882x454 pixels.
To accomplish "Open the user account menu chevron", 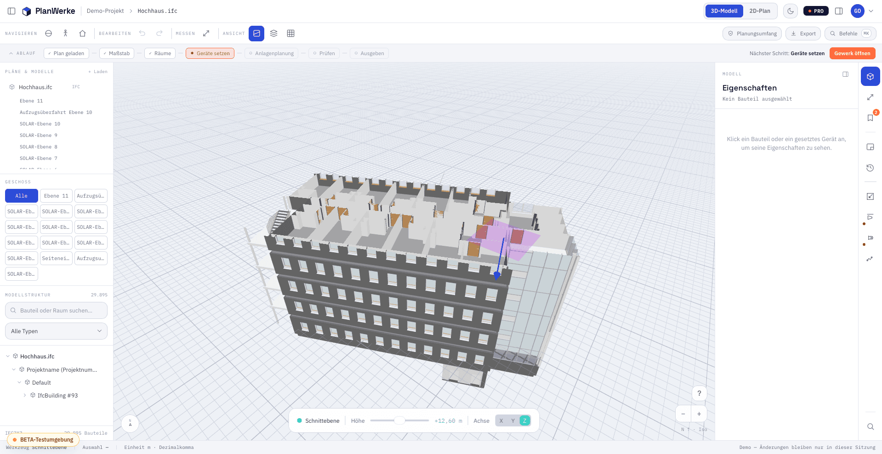I will (x=871, y=11).
